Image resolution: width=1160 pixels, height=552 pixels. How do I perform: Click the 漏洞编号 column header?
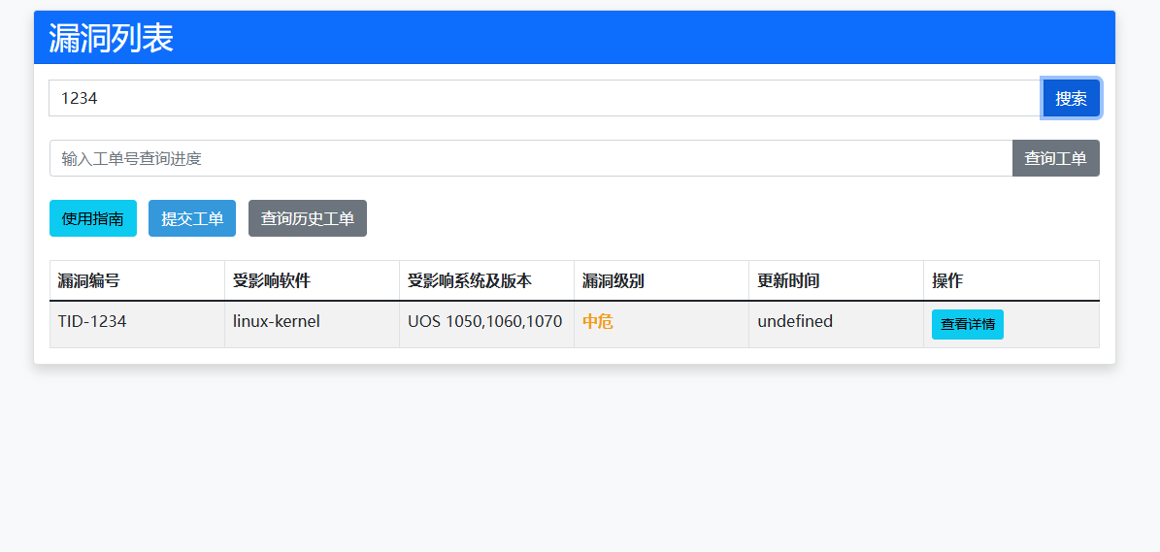(x=89, y=281)
